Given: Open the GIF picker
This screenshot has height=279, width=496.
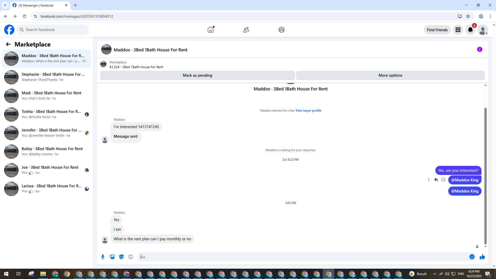Looking at the screenshot, I should pos(131,257).
